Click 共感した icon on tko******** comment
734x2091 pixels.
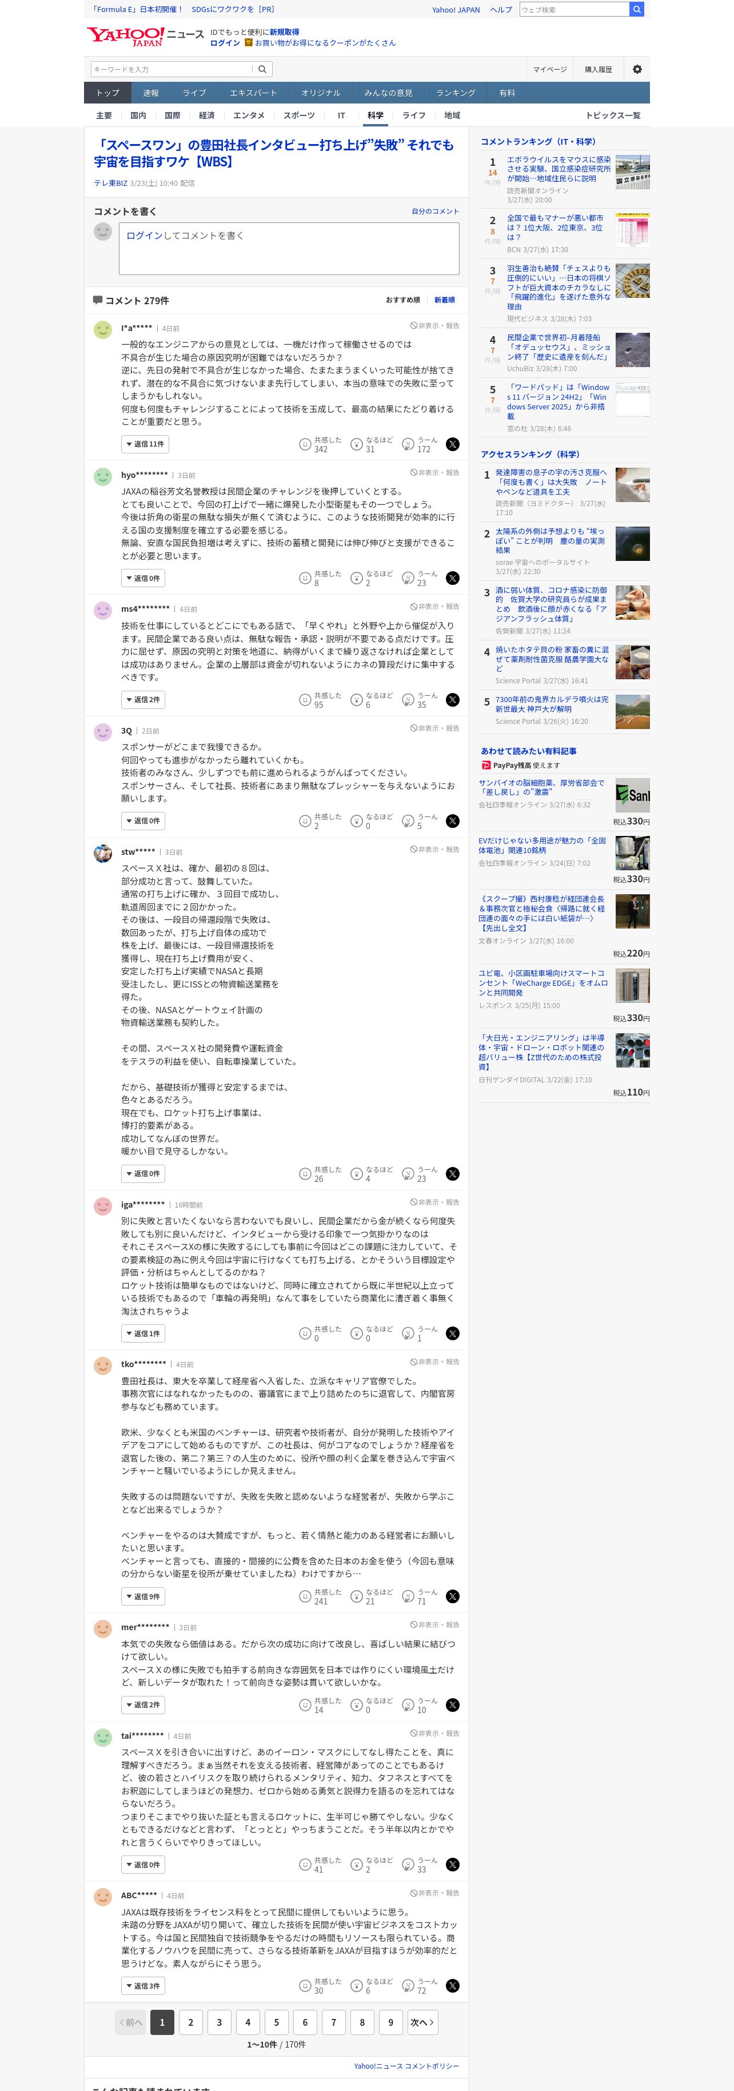[x=305, y=1596]
